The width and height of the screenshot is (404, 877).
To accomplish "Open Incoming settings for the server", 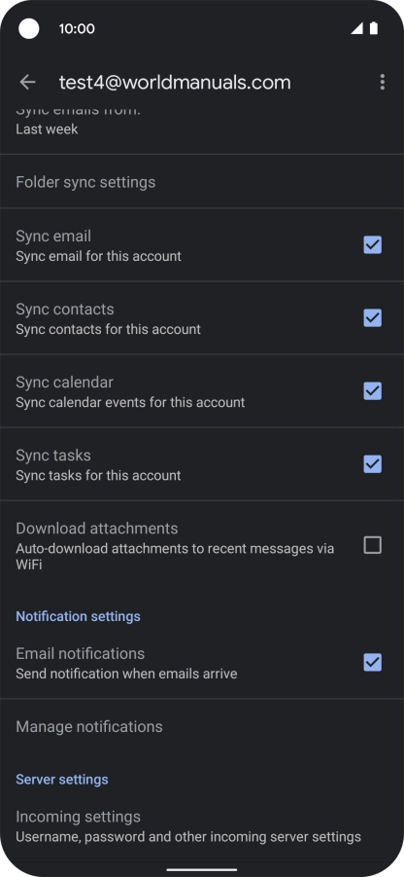I will pyautogui.click(x=202, y=826).
